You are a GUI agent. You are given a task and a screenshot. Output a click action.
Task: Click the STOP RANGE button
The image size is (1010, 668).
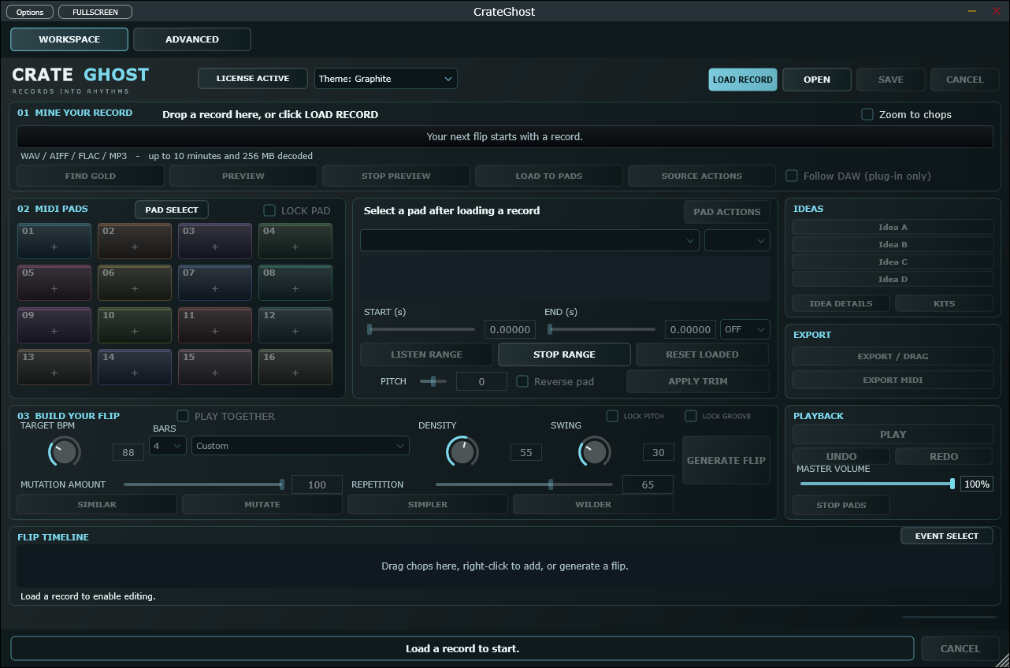pyautogui.click(x=564, y=354)
